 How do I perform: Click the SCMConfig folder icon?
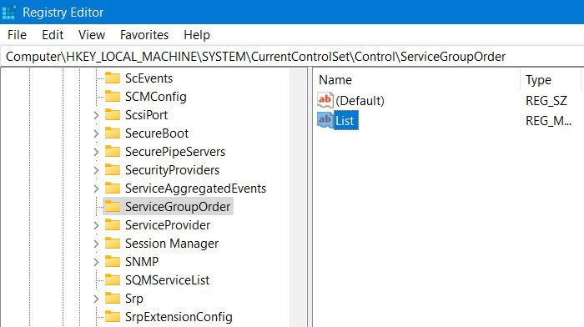pyautogui.click(x=113, y=97)
